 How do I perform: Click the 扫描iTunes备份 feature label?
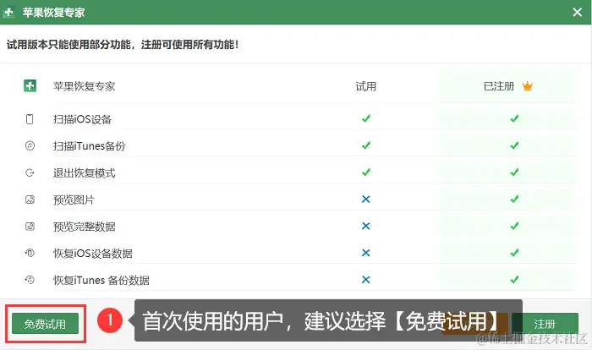89,146
